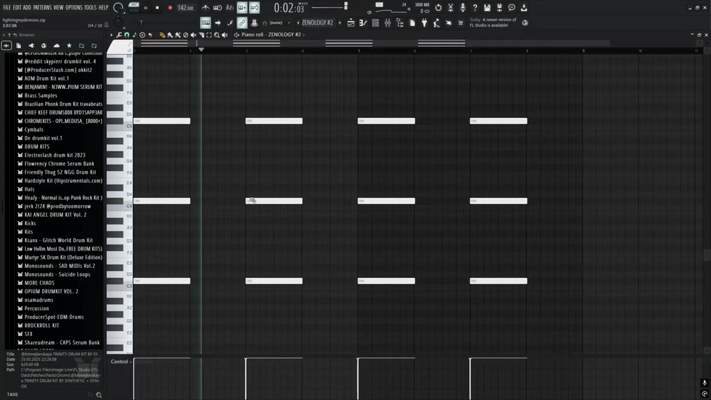This screenshot has width=711, height=400.
Task: Select the Draw pencil tool
Action: (162, 35)
